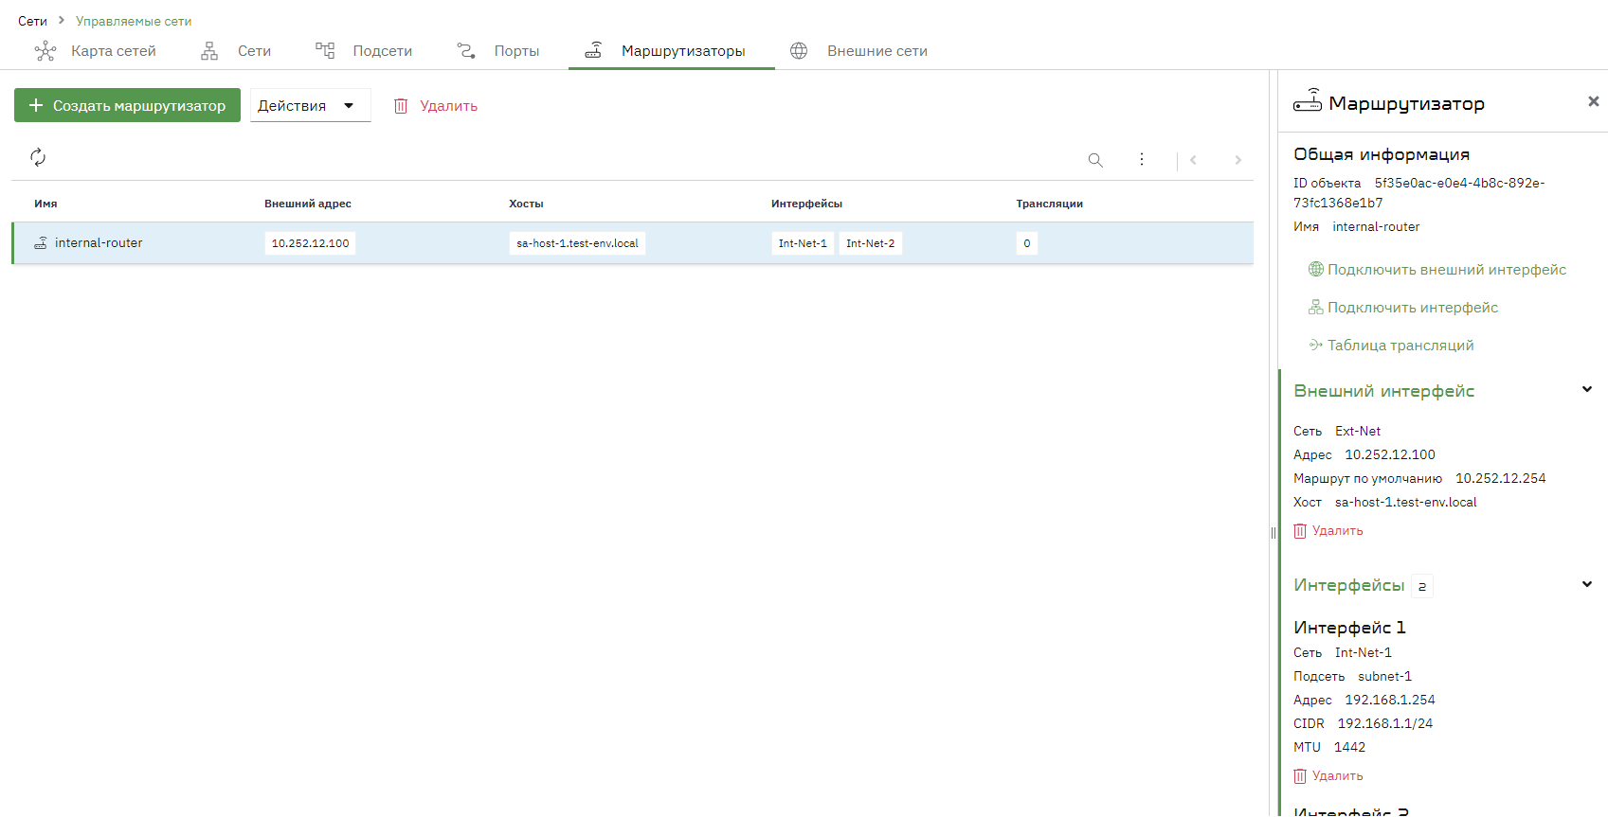Image resolution: width=1608 pixels, height=817 pixels.
Task: Switch to the Сети tab
Action: click(x=235, y=51)
